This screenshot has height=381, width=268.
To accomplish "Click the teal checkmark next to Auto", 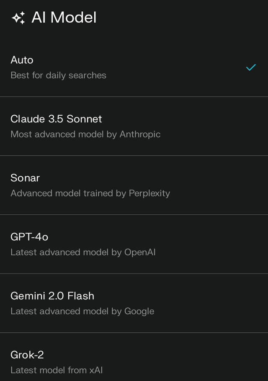I will tap(251, 67).
